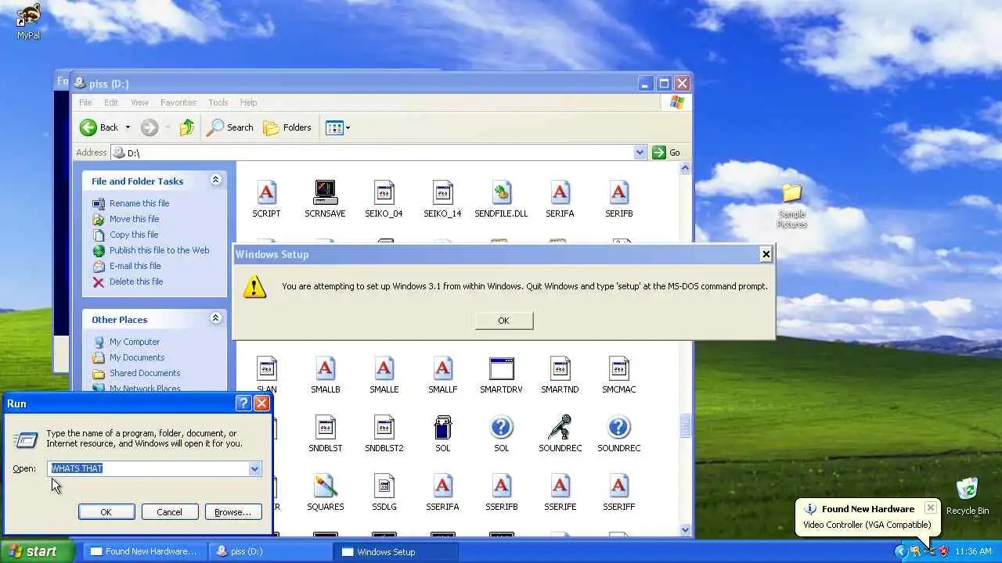
Task: Click Browse in the Run dialog
Action: tap(232, 512)
